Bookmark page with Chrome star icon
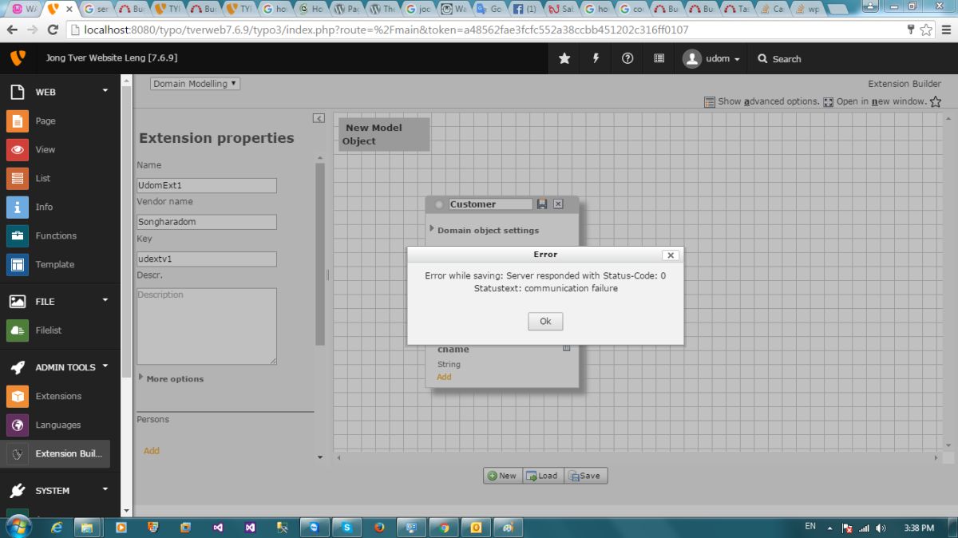958x538 pixels. click(926, 30)
